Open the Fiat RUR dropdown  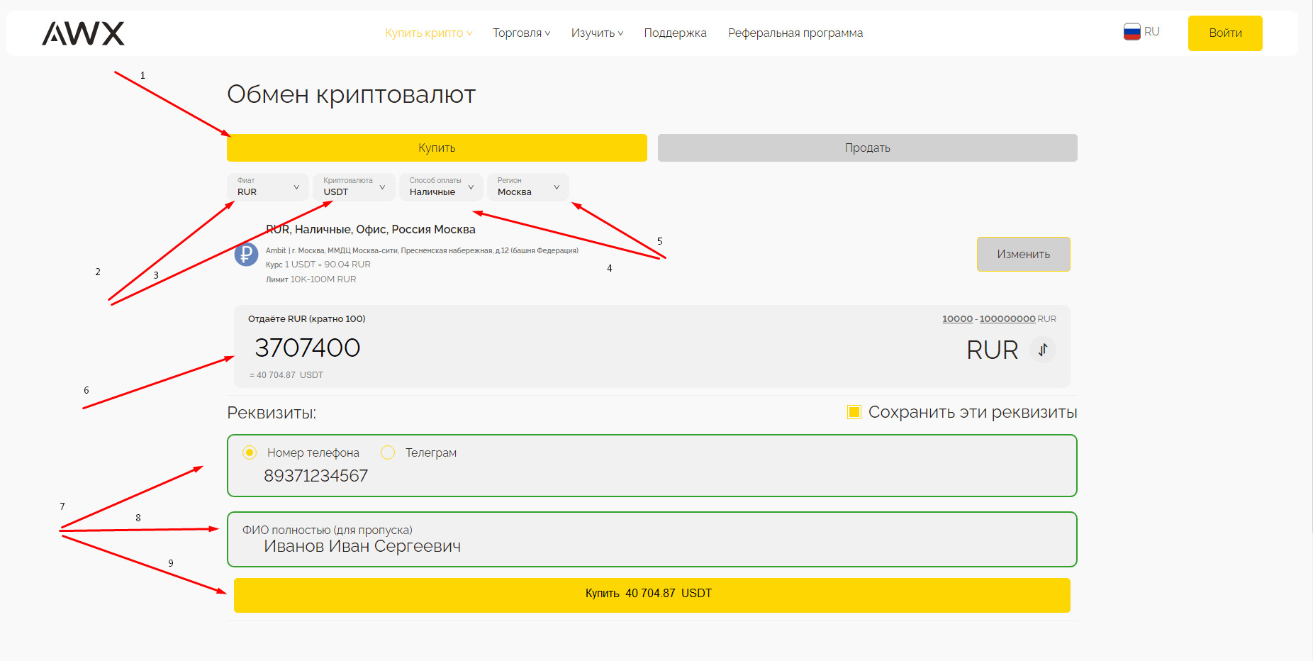tap(268, 187)
